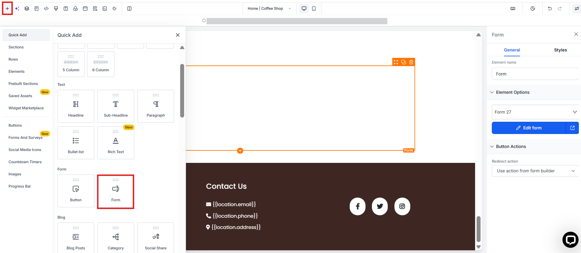Open the terminal console icon
581x253 pixels.
coord(105,9)
